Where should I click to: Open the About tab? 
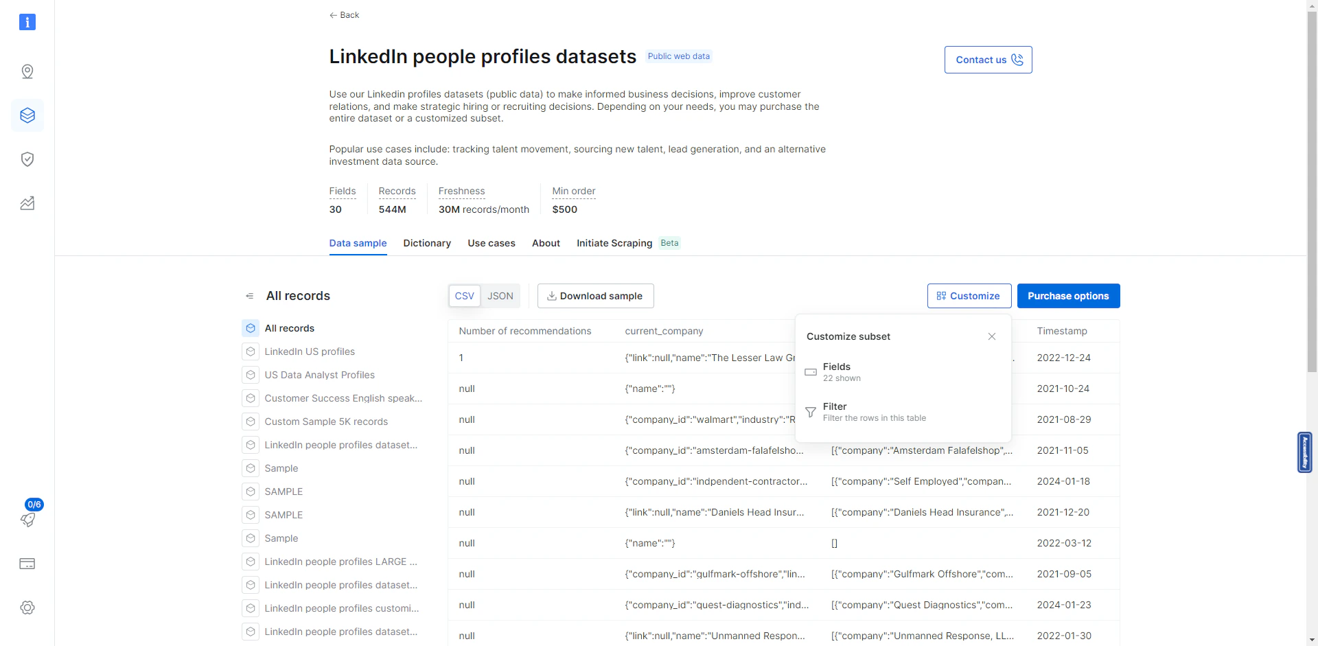pos(546,243)
